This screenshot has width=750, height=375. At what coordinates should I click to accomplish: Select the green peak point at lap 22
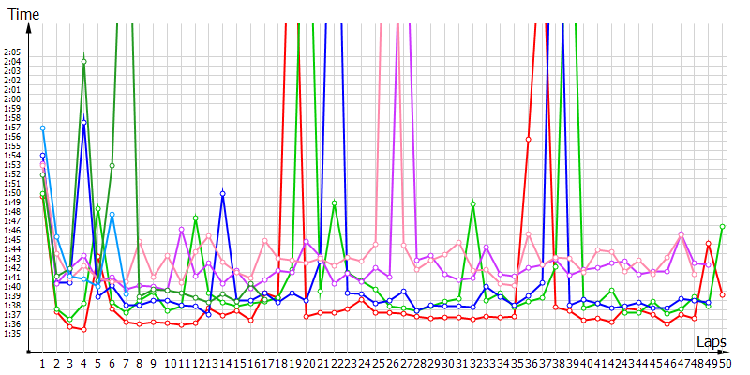pos(335,203)
